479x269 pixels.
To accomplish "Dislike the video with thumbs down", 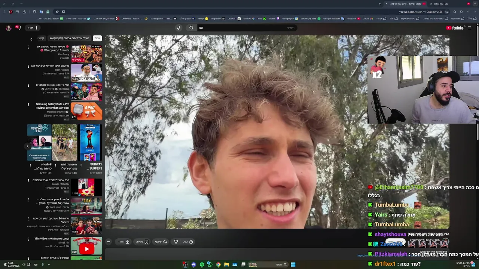I will [176, 242].
